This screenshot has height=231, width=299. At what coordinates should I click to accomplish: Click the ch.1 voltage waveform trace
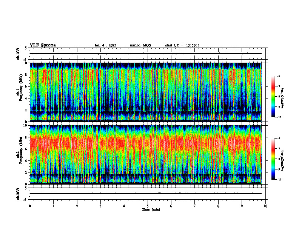146,54
